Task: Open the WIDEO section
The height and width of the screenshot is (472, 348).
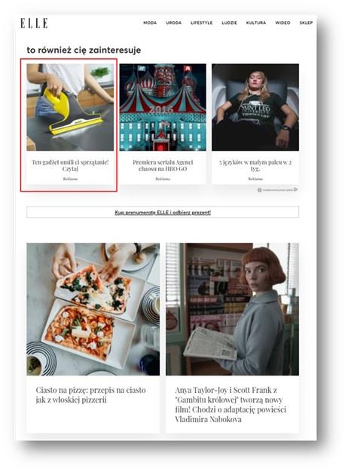Action: point(282,23)
